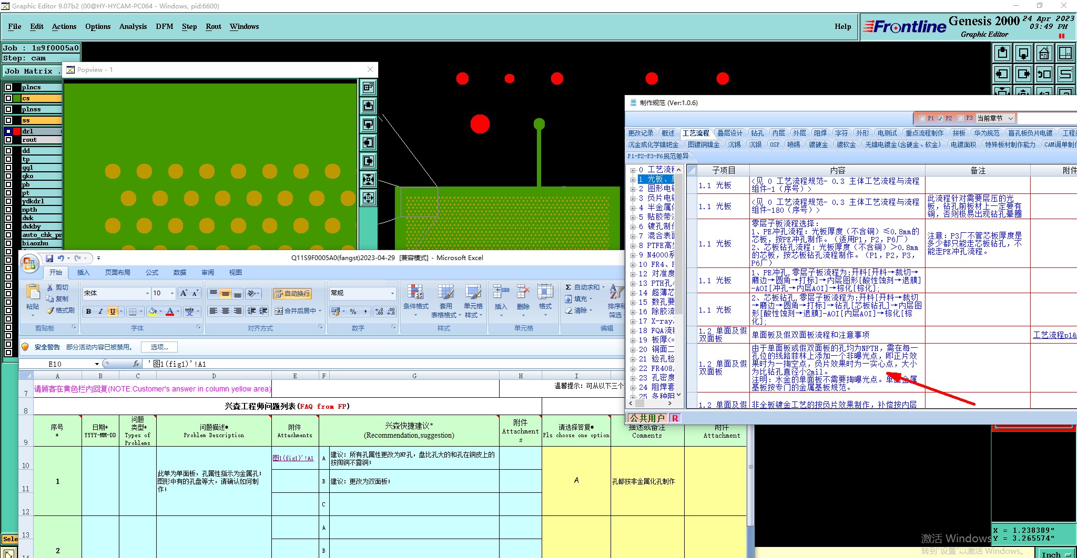Screen dimensions: 1077x558
Task: Click the Excel formula bar input
Action: point(384,364)
